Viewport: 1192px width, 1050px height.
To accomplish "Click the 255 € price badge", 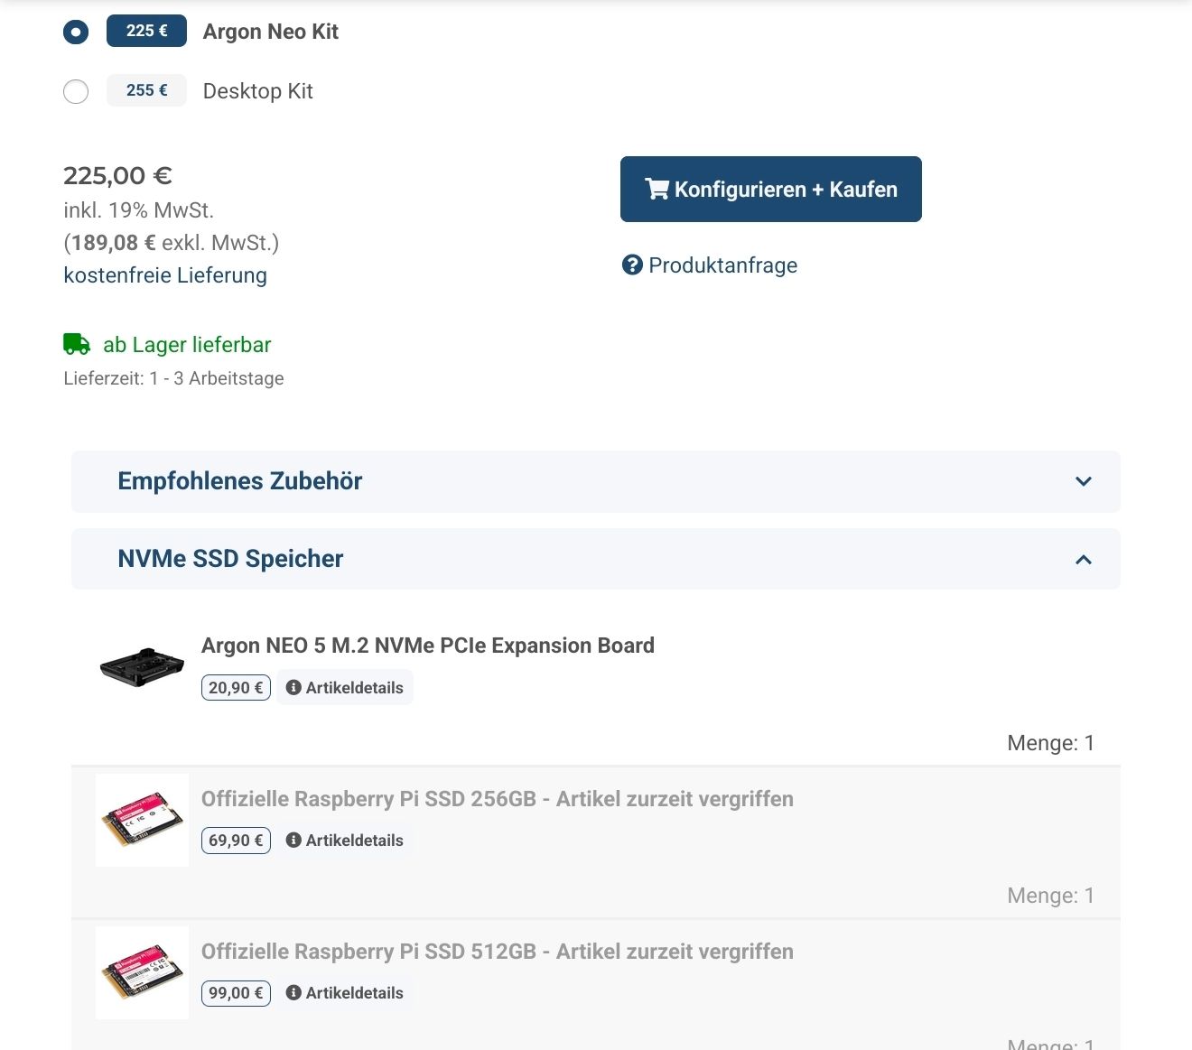I will coord(146,90).
